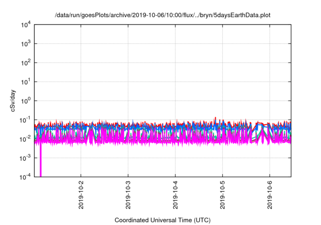Click the 10^-4 y-axis tick label
Image resolution: width=321 pixels, height=225 pixels.
pos(25,177)
